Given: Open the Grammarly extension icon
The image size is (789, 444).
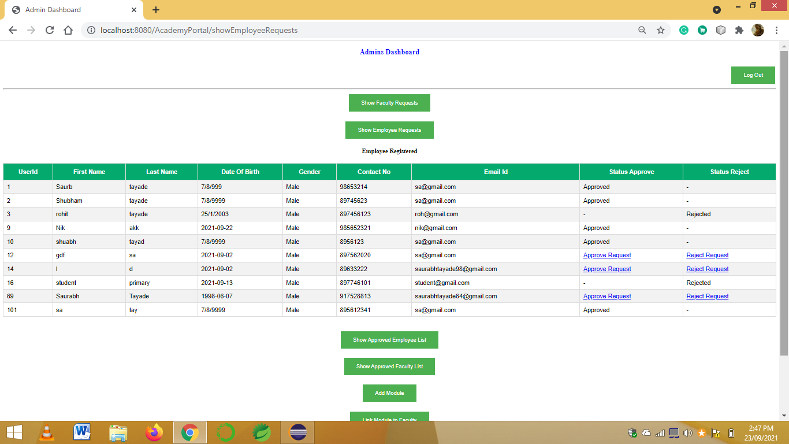Looking at the screenshot, I should (684, 30).
